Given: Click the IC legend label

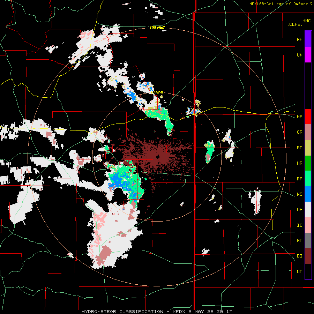Looking at the screenshot, I should coord(299,225).
